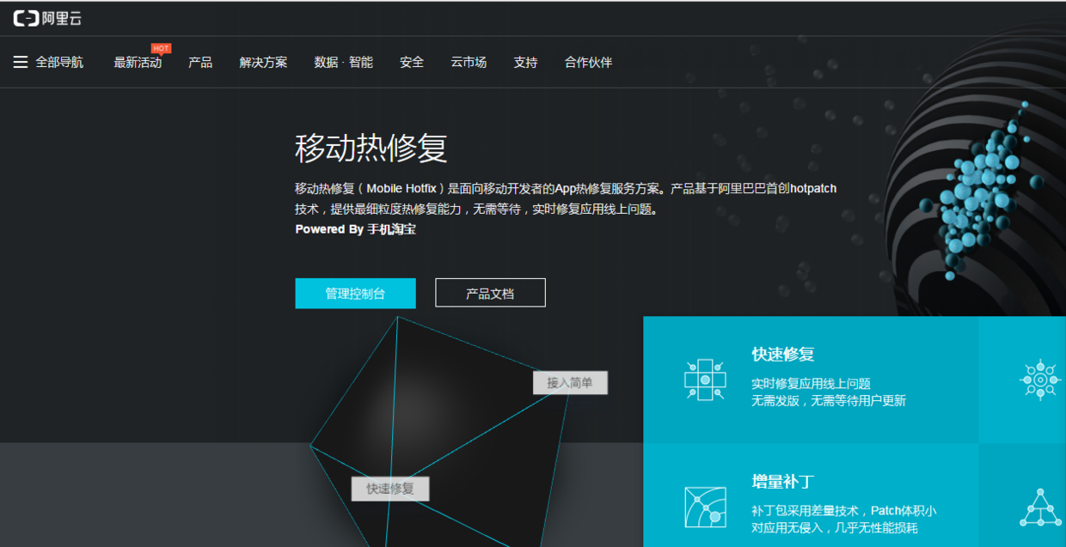1066x547 pixels.
Task: Select the 接入简单 label on the polygon
Action: click(x=570, y=383)
